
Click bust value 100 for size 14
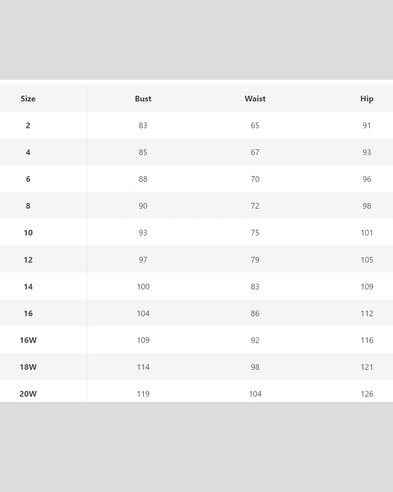(143, 287)
